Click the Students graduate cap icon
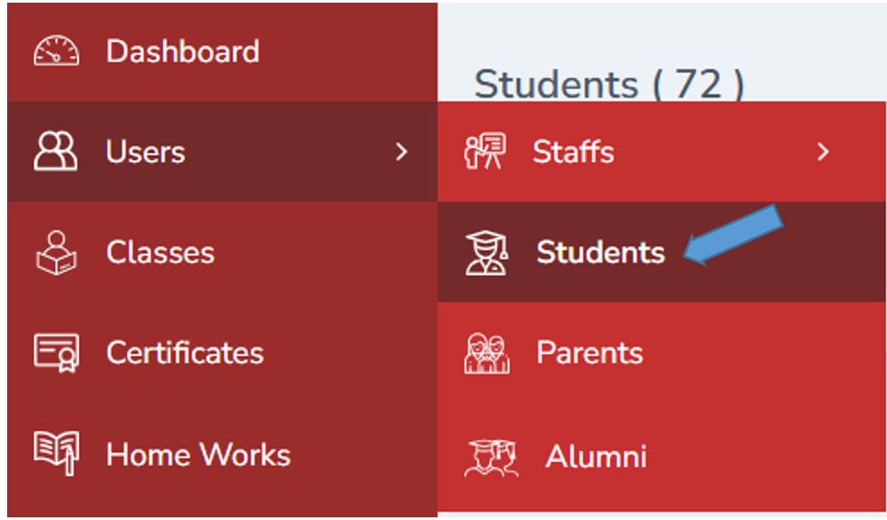887x520 pixels. click(x=487, y=252)
